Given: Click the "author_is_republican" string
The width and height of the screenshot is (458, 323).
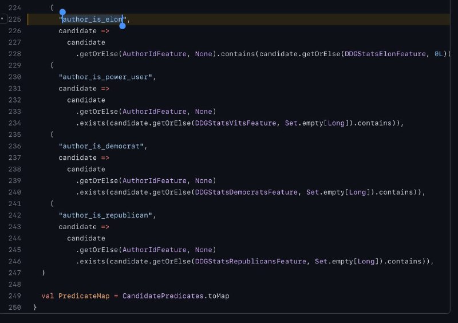Looking at the screenshot, I should (107, 215).
